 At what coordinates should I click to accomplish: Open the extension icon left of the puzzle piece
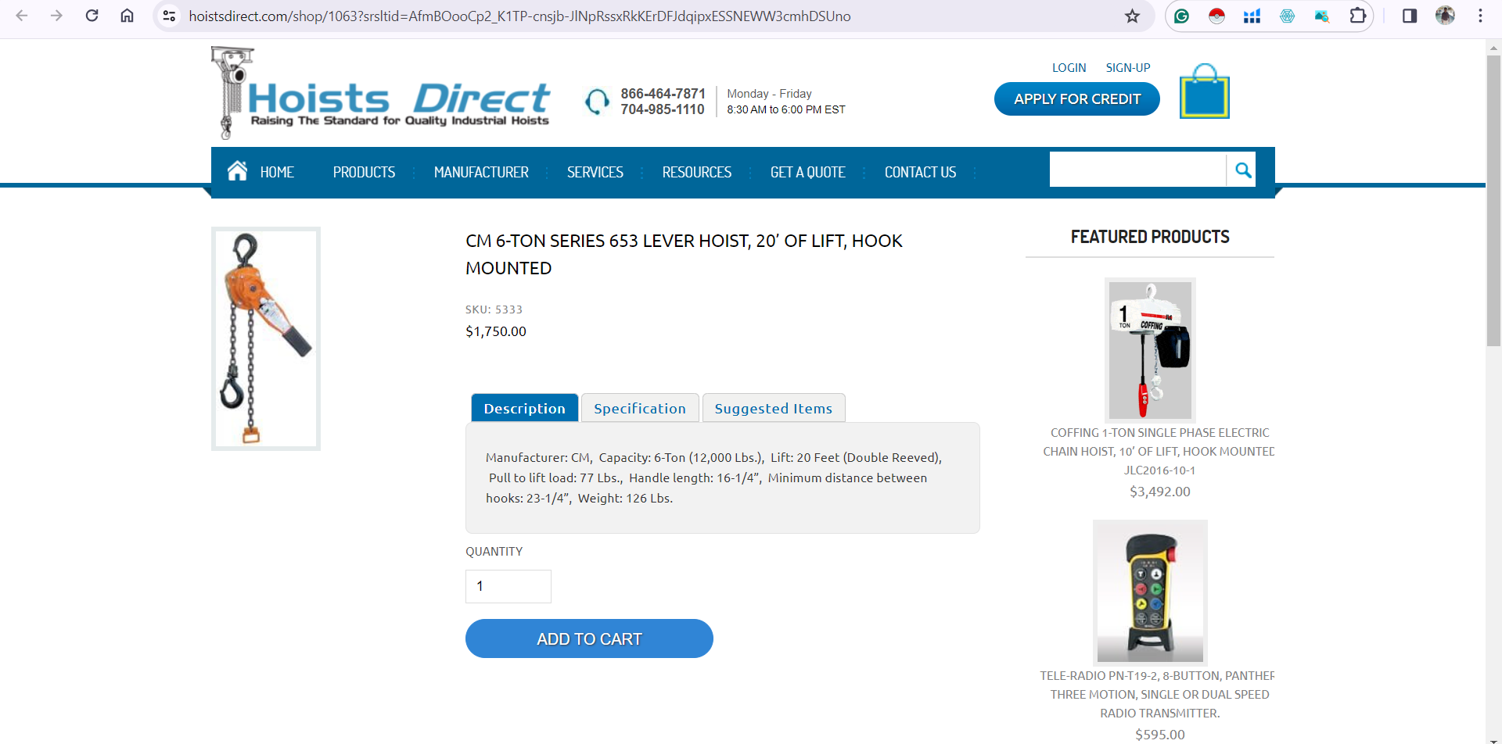pyautogui.click(x=1322, y=16)
